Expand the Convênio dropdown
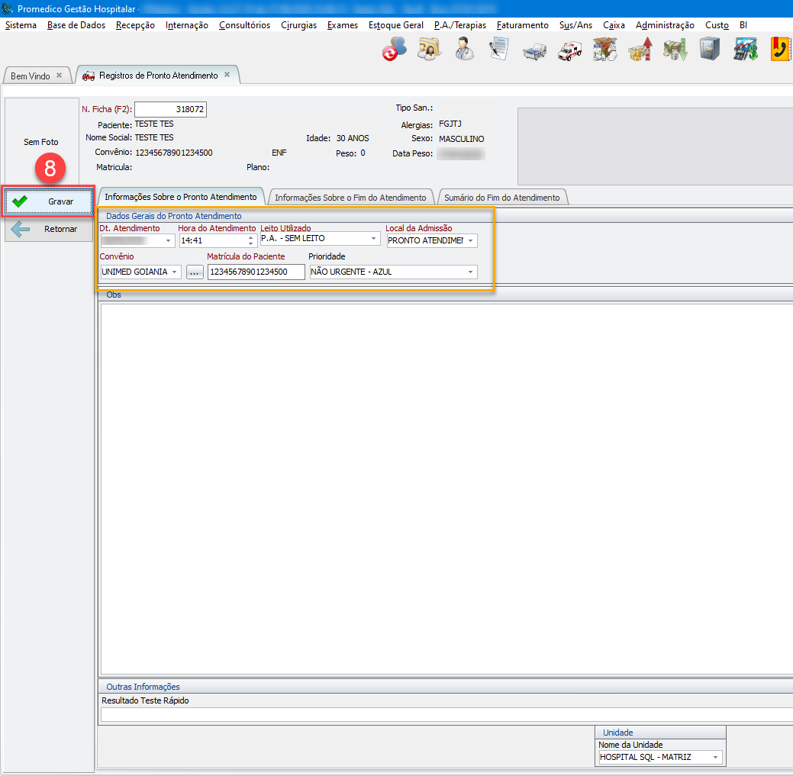The image size is (793, 776). [x=174, y=272]
